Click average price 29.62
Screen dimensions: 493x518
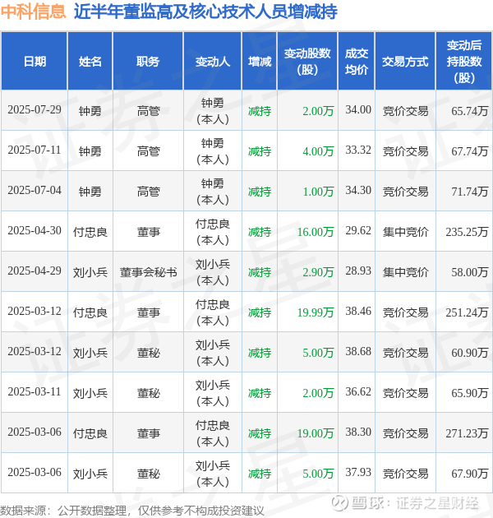click(358, 230)
